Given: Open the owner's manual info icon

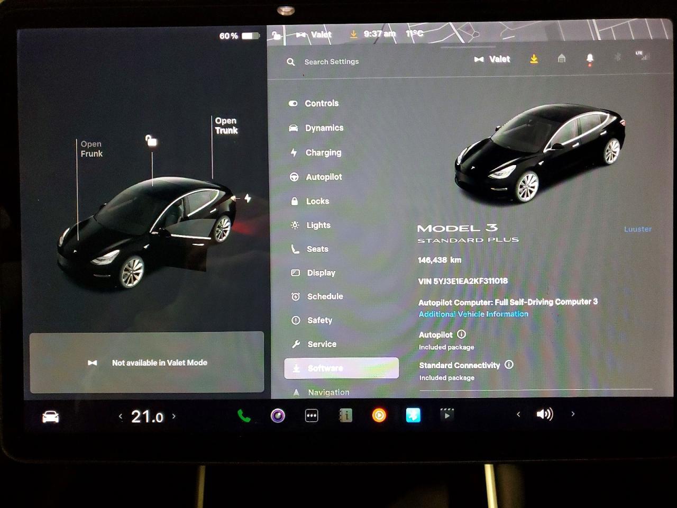Looking at the screenshot, I should click(345, 416).
